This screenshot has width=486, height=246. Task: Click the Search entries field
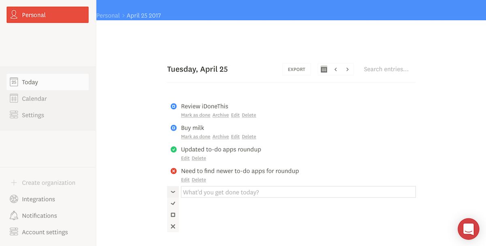(x=386, y=69)
